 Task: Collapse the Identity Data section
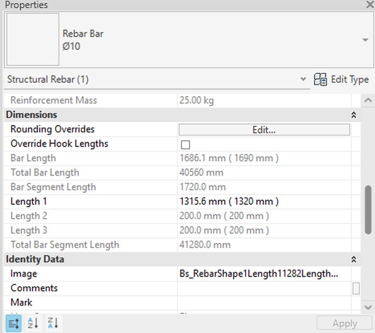pos(353,260)
